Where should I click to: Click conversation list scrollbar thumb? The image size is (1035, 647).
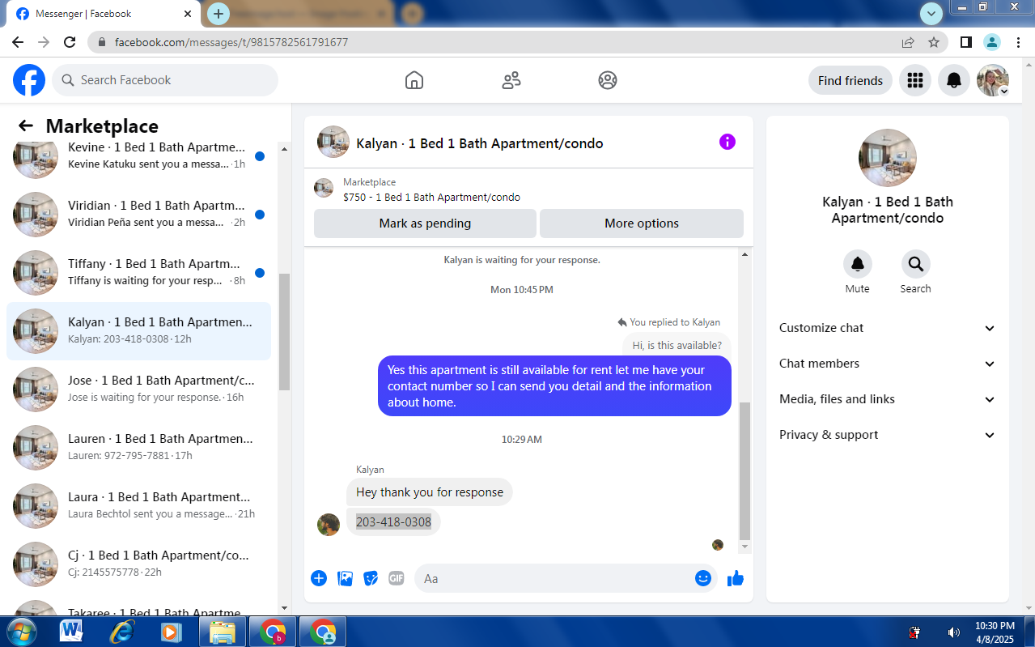click(284, 331)
